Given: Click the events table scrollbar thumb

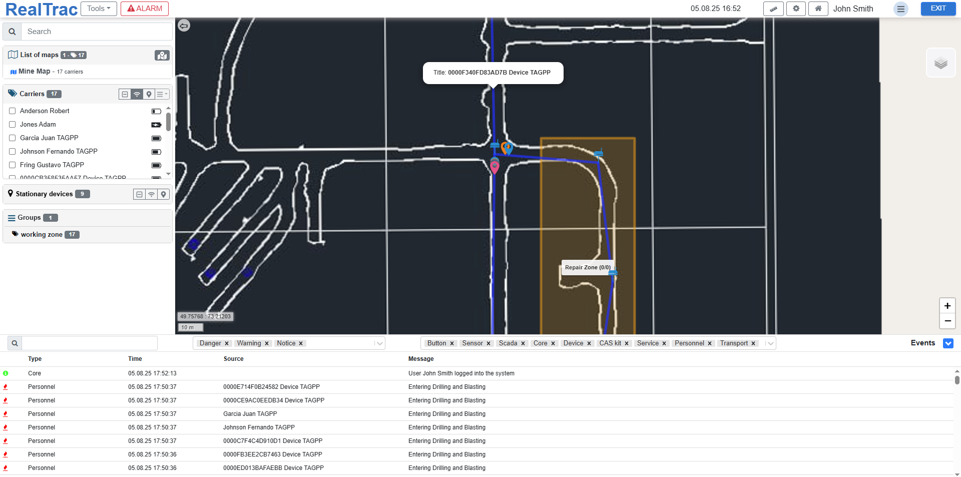Looking at the screenshot, I should [x=957, y=380].
